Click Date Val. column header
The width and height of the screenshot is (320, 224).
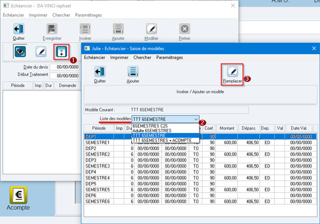[299, 128]
